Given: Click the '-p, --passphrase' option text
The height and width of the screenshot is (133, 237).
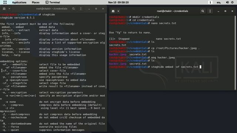Looking at the screenshot, I should pos(14,77).
